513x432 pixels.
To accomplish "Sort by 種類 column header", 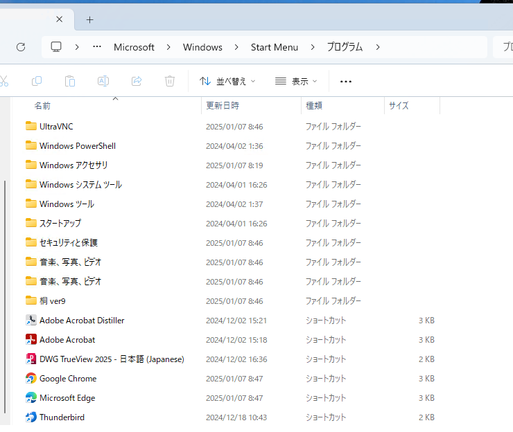I will tap(314, 105).
